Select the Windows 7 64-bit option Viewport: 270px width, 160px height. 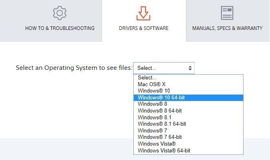188,137
